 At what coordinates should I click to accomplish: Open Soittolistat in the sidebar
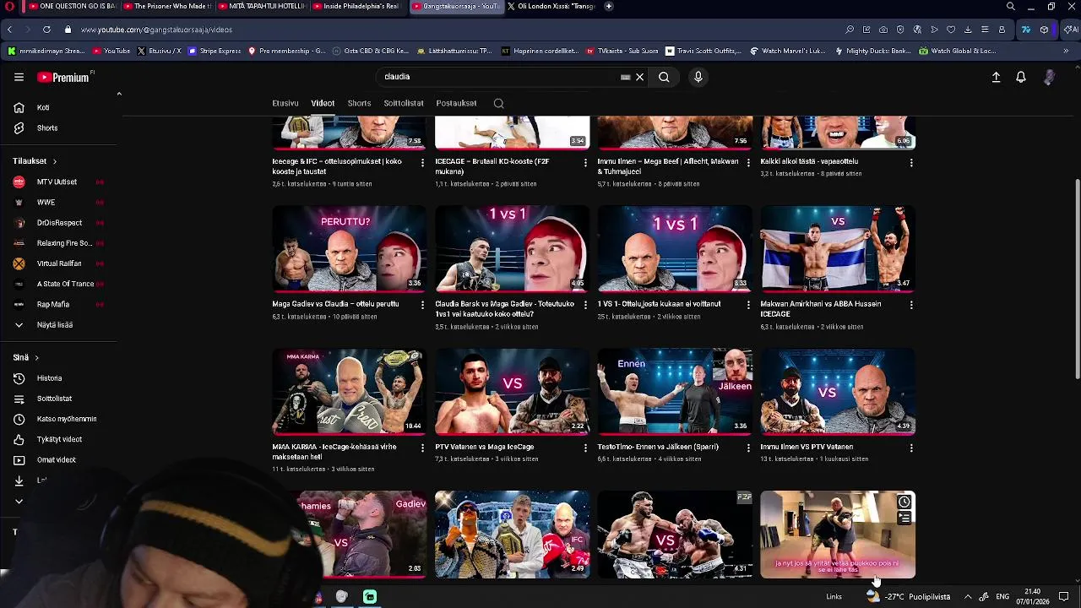(x=54, y=399)
